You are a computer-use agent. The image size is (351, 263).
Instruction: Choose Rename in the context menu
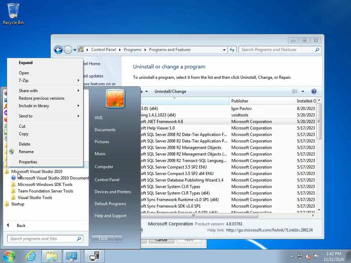pyautogui.click(x=45, y=152)
